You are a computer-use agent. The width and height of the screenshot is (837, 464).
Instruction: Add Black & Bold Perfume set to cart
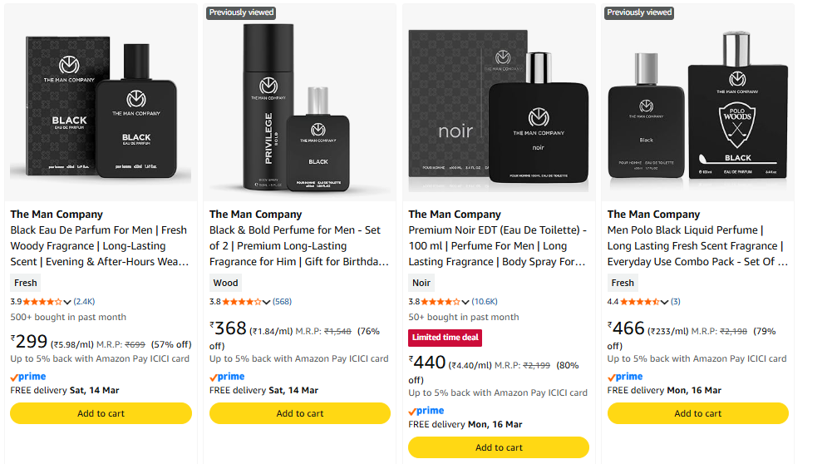[299, 413]
